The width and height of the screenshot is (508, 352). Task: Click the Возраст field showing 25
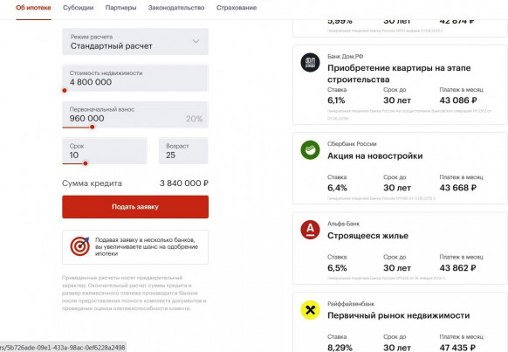183,151
